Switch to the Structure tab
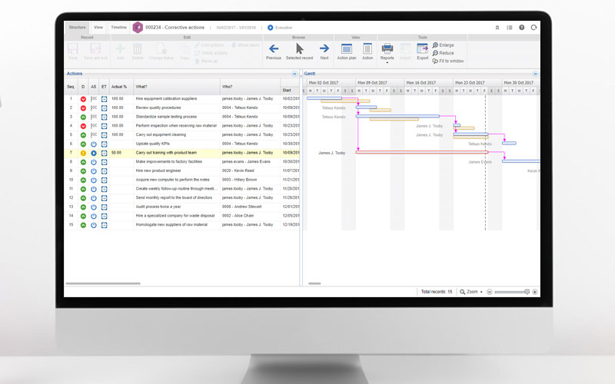The image size is (615, 384). pos(78,27)
